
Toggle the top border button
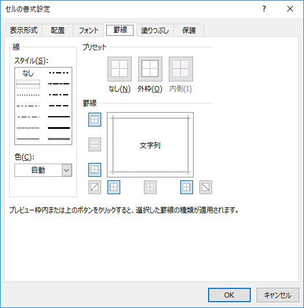[95, 120]
